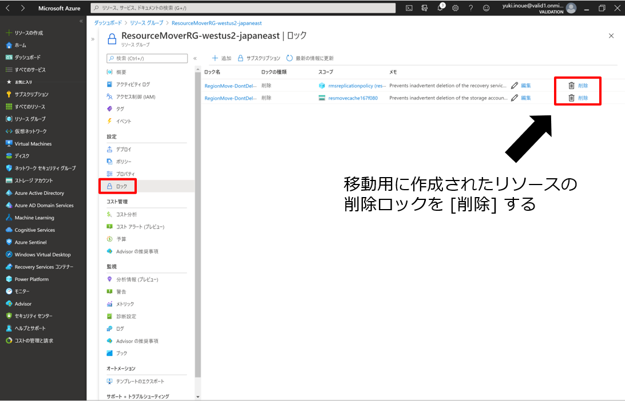Click 最新の情報に更新 refresh button

[310, 58]
